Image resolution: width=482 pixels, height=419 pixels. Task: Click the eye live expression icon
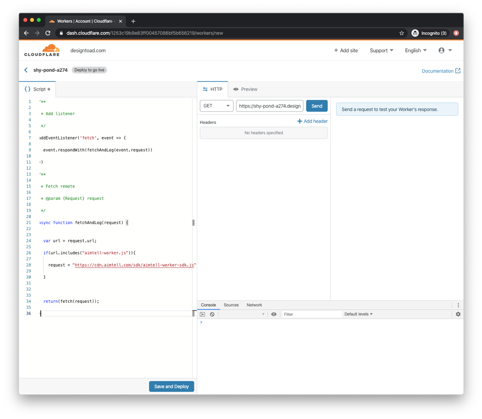point(274,314)
